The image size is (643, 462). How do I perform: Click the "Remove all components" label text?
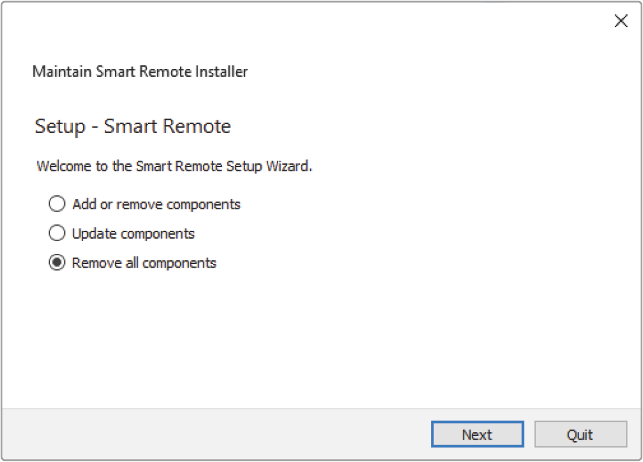coord(144,263)
